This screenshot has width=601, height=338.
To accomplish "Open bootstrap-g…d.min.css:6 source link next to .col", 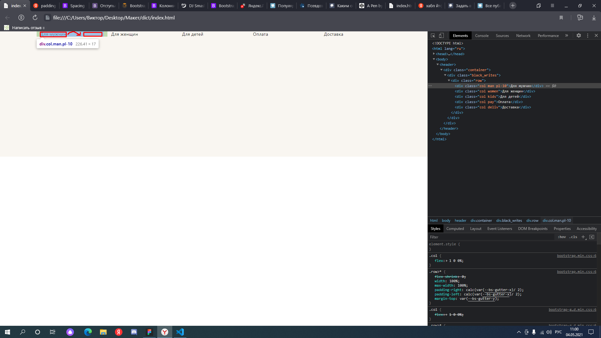I will pyautogui.click(x=572, y=310).
